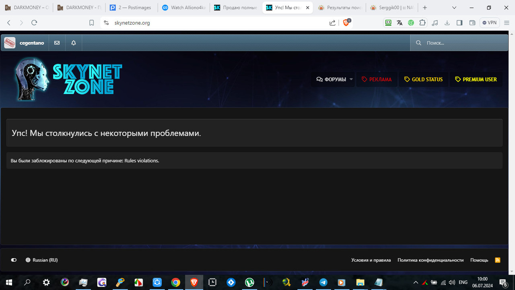The width and height of the screenshot is (515, 290).
Task: Open the green round extension icon
Action: [x=411, y=23]
